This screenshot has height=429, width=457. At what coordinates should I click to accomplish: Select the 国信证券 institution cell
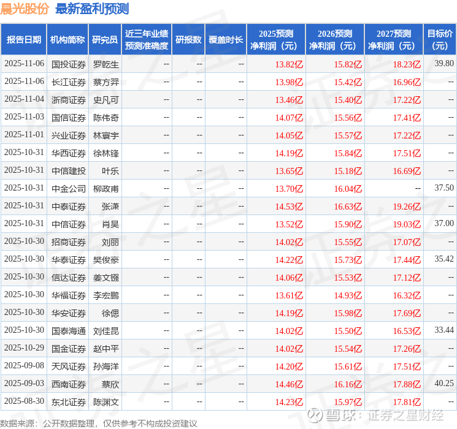[x=69, y=118]
